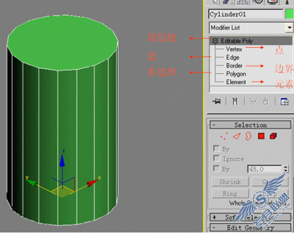The height and width of the screenshot is (233, 294).
Task: Select Polygon red square icon in Selection
Action: (x=261, y=136)
